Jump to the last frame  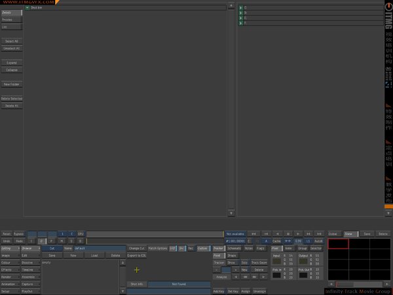click(x=319, y=234)
